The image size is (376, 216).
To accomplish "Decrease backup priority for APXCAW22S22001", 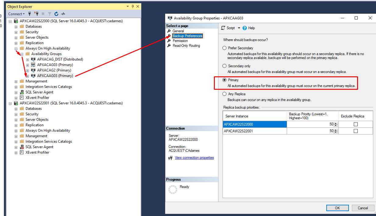I will click(x=336, y=132).
